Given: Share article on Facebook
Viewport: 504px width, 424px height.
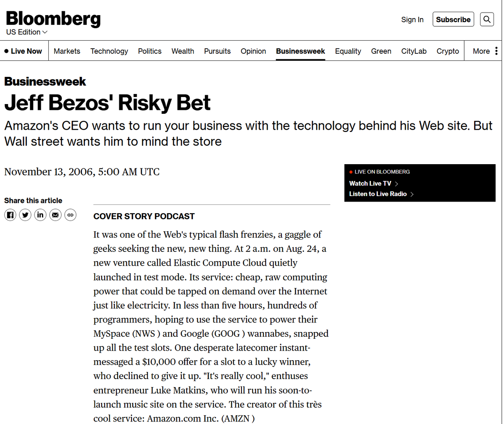Looking at the screenshot, I should [x=10, y=215].
